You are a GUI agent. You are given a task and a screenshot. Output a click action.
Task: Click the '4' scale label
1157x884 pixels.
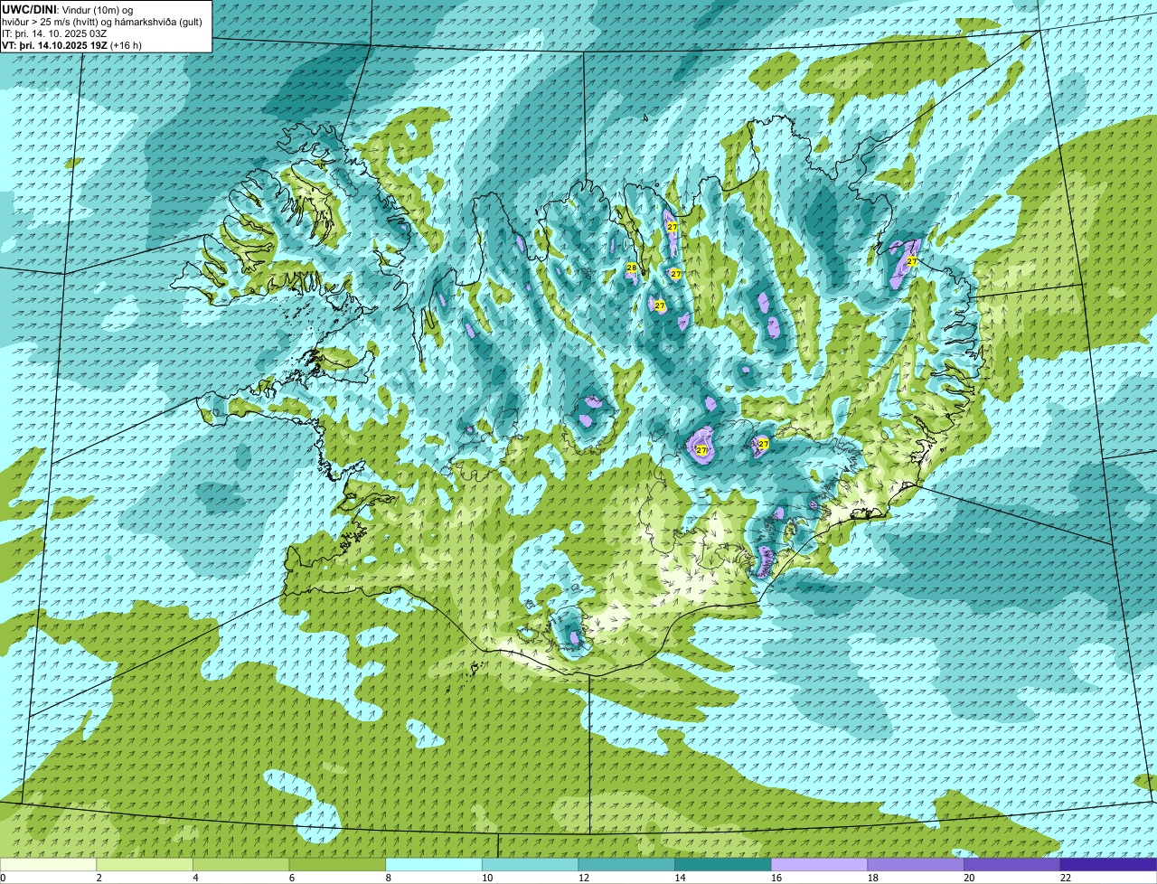point(195,878)
